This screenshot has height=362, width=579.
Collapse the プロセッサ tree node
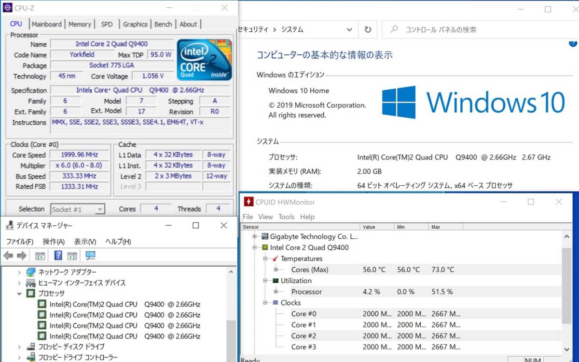19,293
